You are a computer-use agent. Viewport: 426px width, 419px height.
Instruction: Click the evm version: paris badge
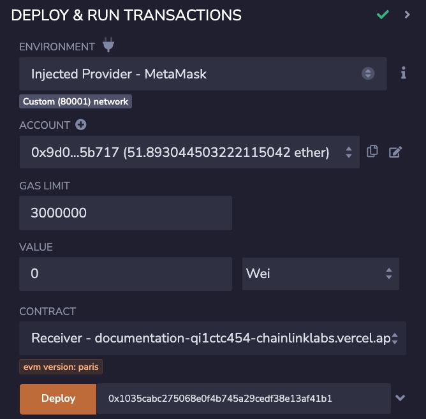point(61,367)
